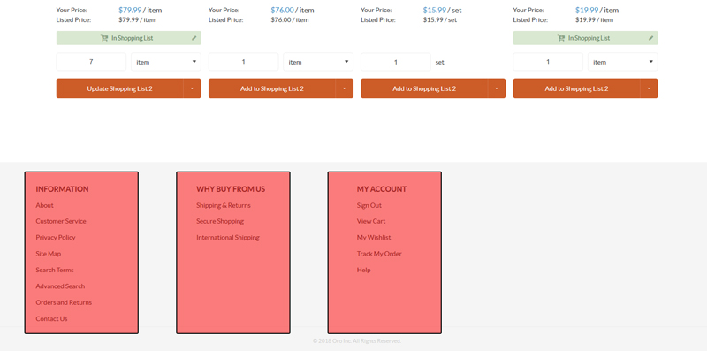Open the View Cart link
707x351 pixels.
pos(371,221)
